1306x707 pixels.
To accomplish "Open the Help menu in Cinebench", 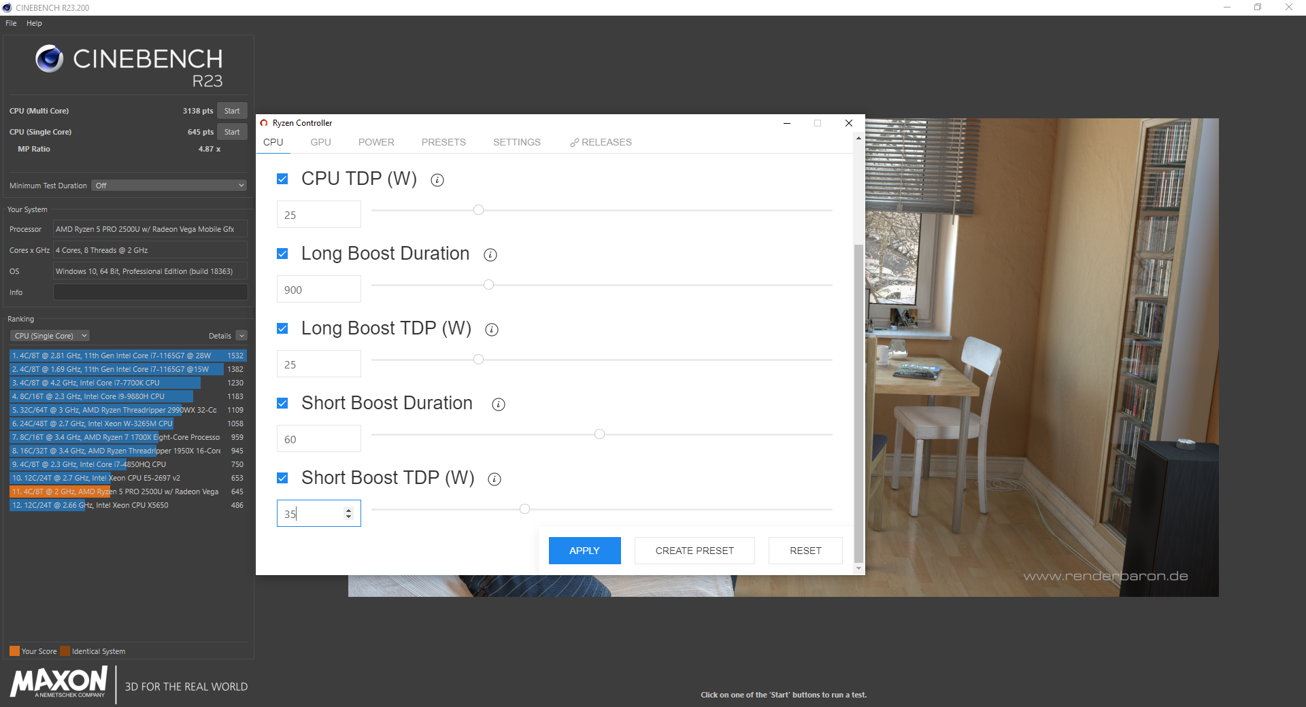I will tap(34, 23).
